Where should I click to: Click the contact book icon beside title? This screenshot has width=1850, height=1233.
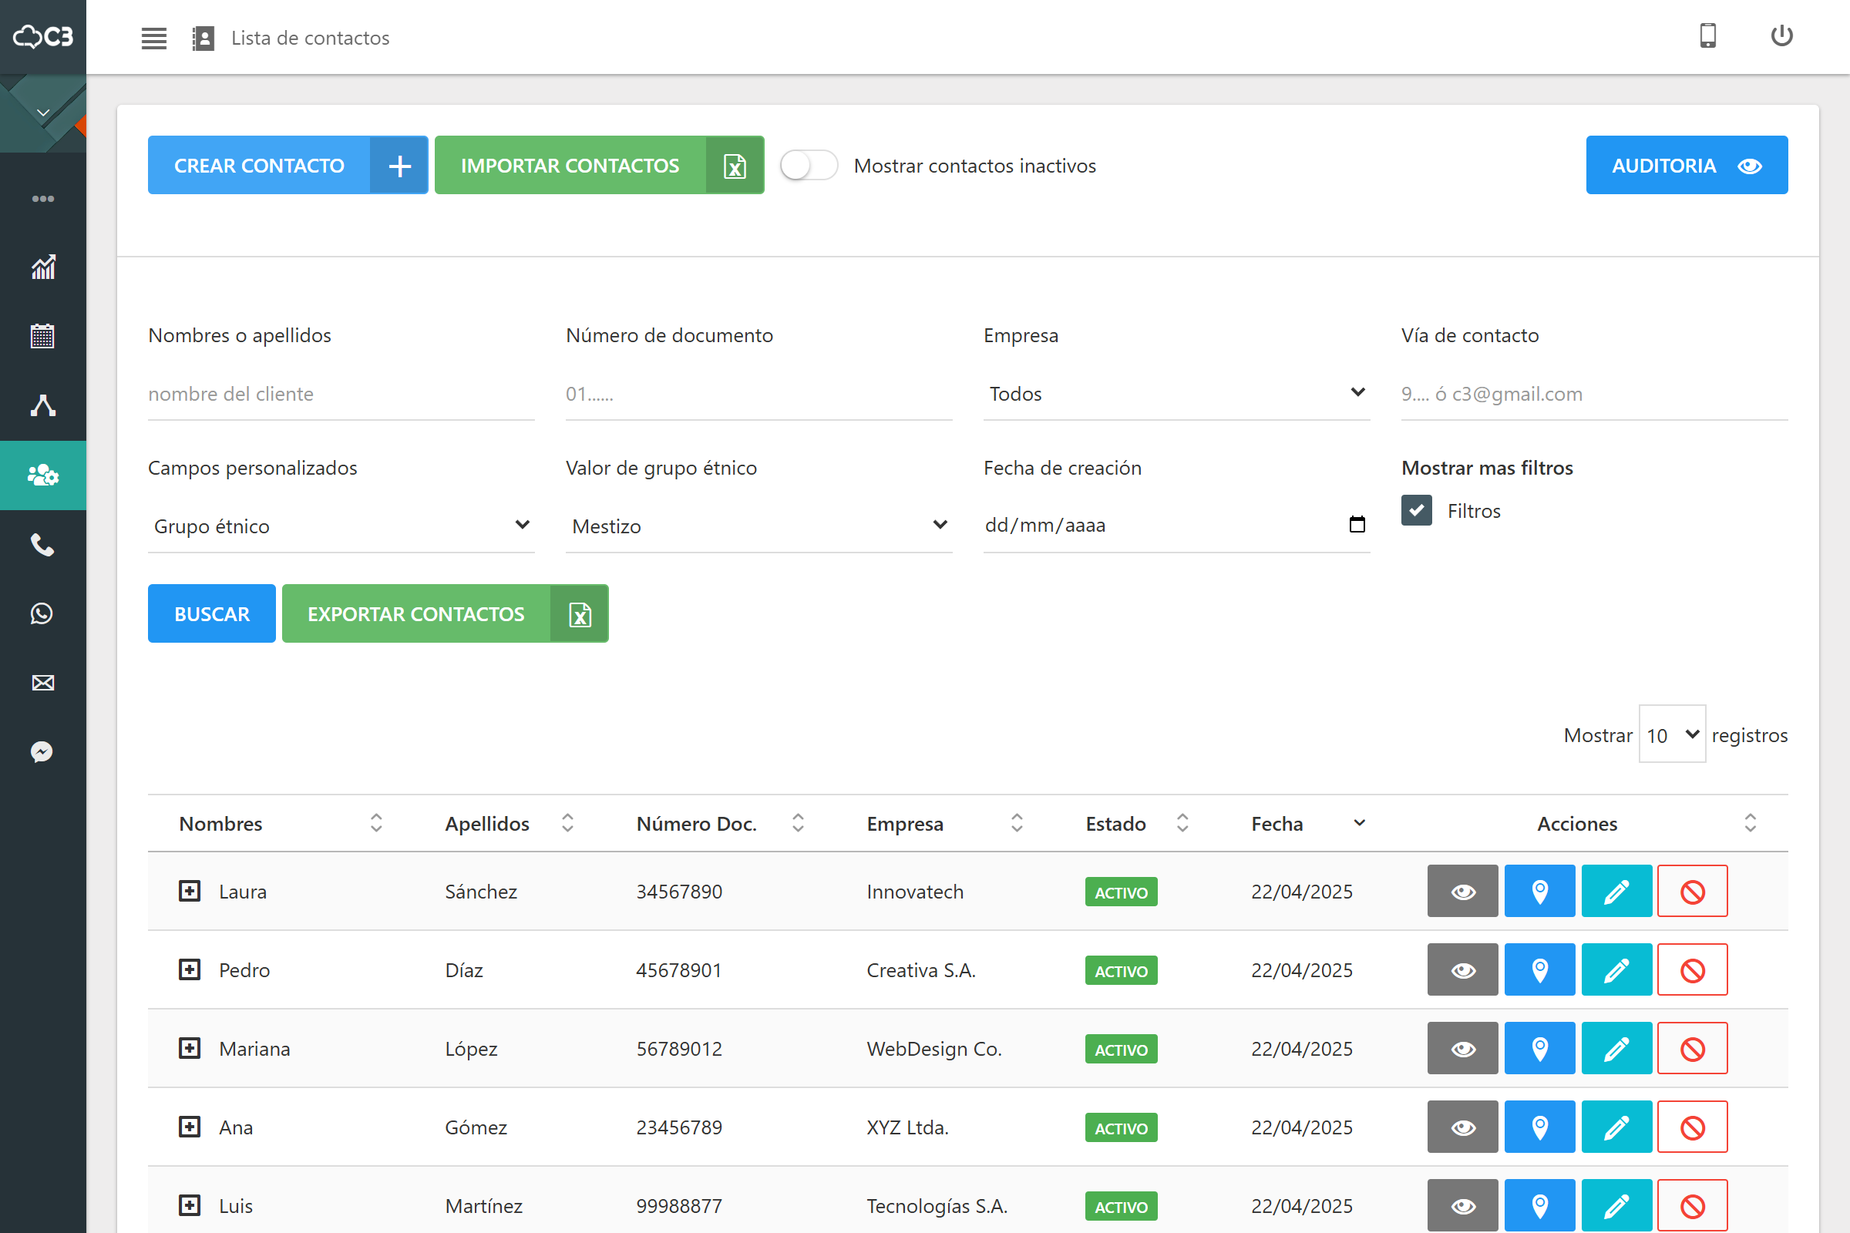[x=203, y=38]
